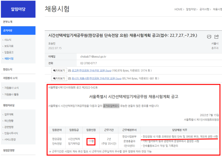Click the file icon beside 응시자 제출서류 attachment
Screen dimensions: 222x156
[x=70, y=79]
